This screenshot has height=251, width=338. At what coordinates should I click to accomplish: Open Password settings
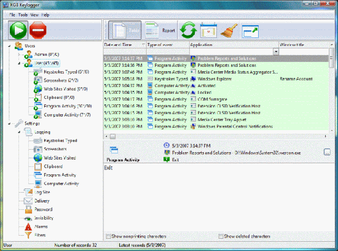click(x=44, y=209)
